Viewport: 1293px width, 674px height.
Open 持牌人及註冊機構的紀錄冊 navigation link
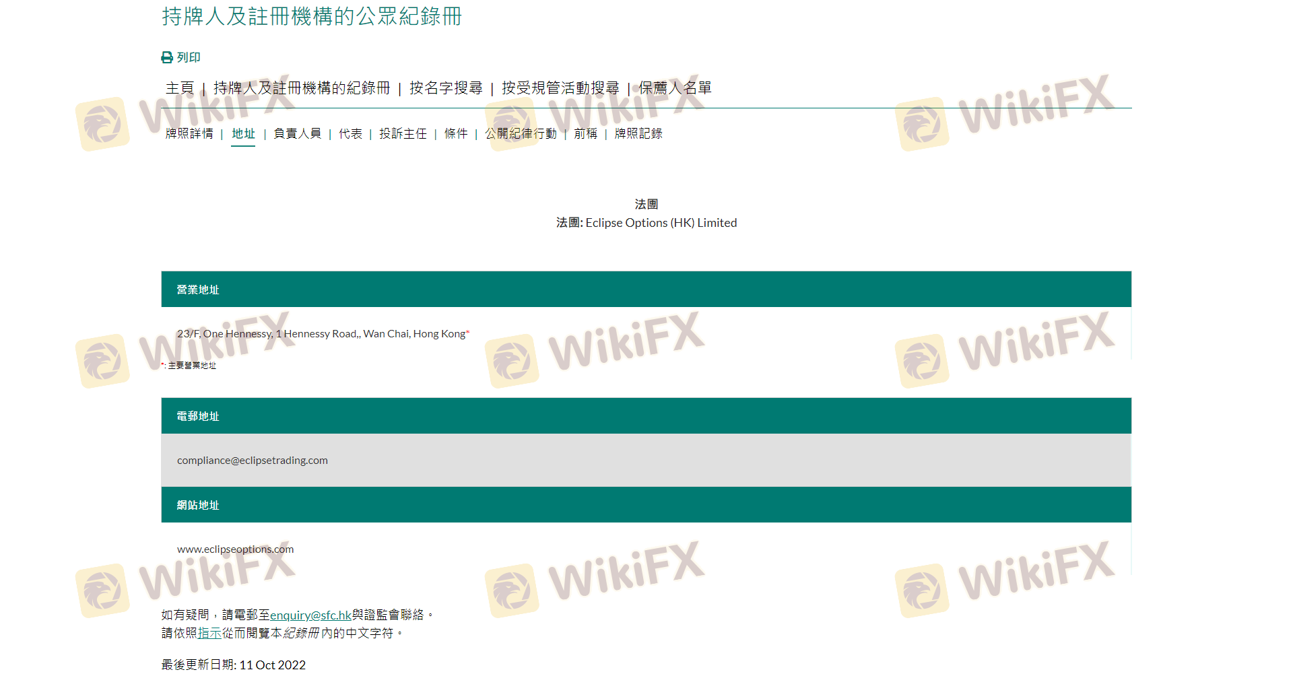(x=302, y=88)
